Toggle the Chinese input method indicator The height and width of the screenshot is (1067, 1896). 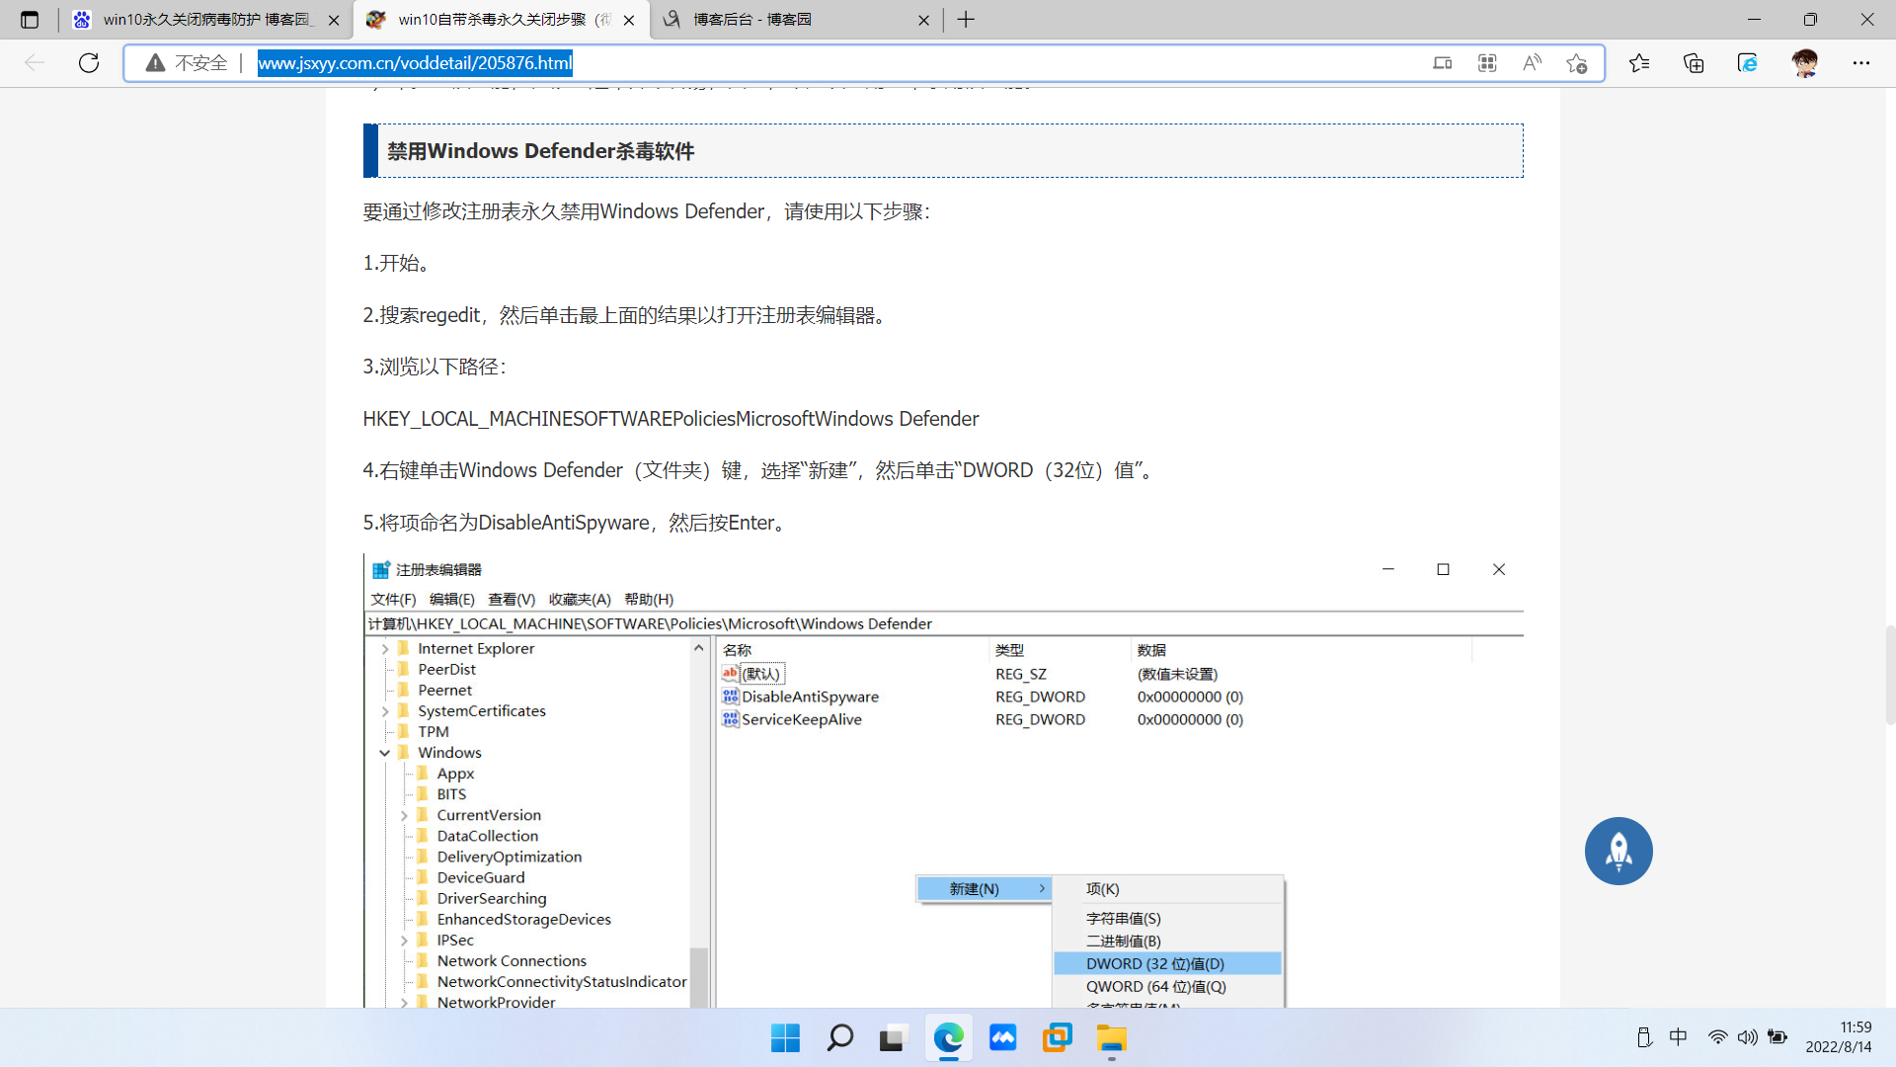[1678, 1036]
